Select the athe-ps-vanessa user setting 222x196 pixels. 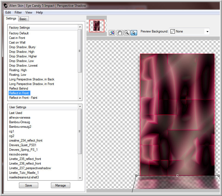[x=20, y=117]
